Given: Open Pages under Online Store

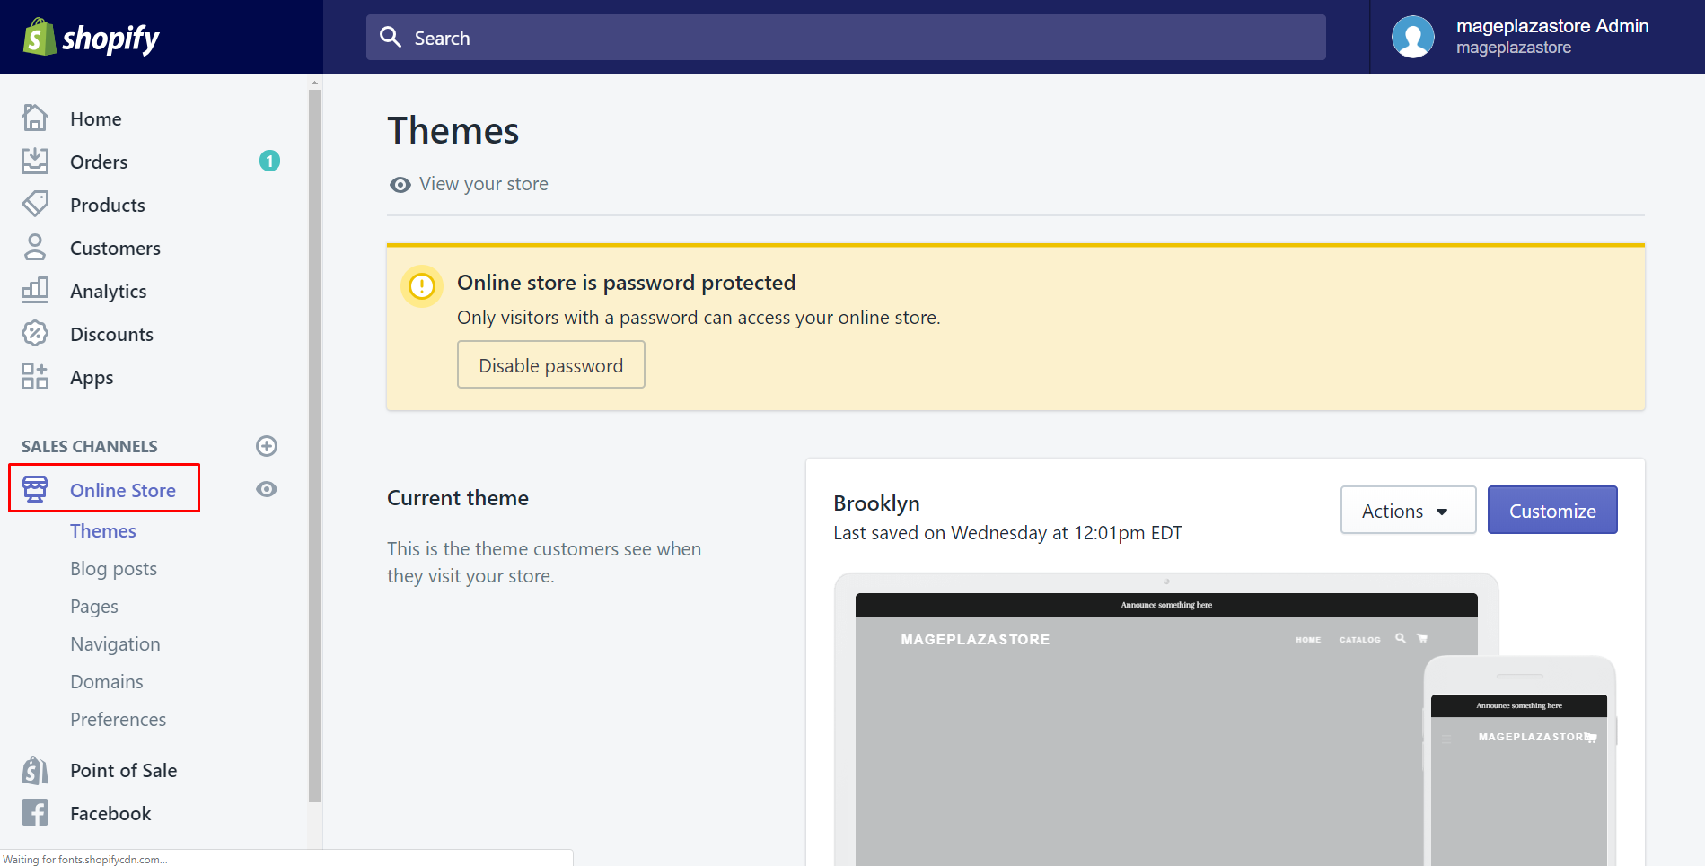Looking at the screenshot, I should click(x=94, y=606).
